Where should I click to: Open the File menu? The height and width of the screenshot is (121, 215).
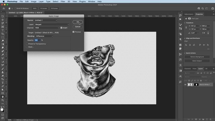[x=21, y=1]
